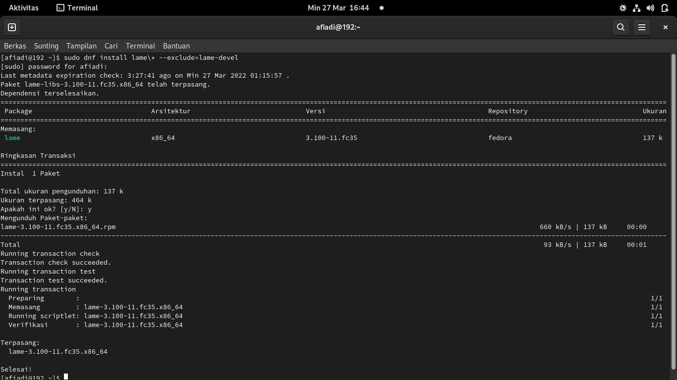The image size is (677, 380).
Task: Click the green lame package name
Action: (x=12, y=138)
